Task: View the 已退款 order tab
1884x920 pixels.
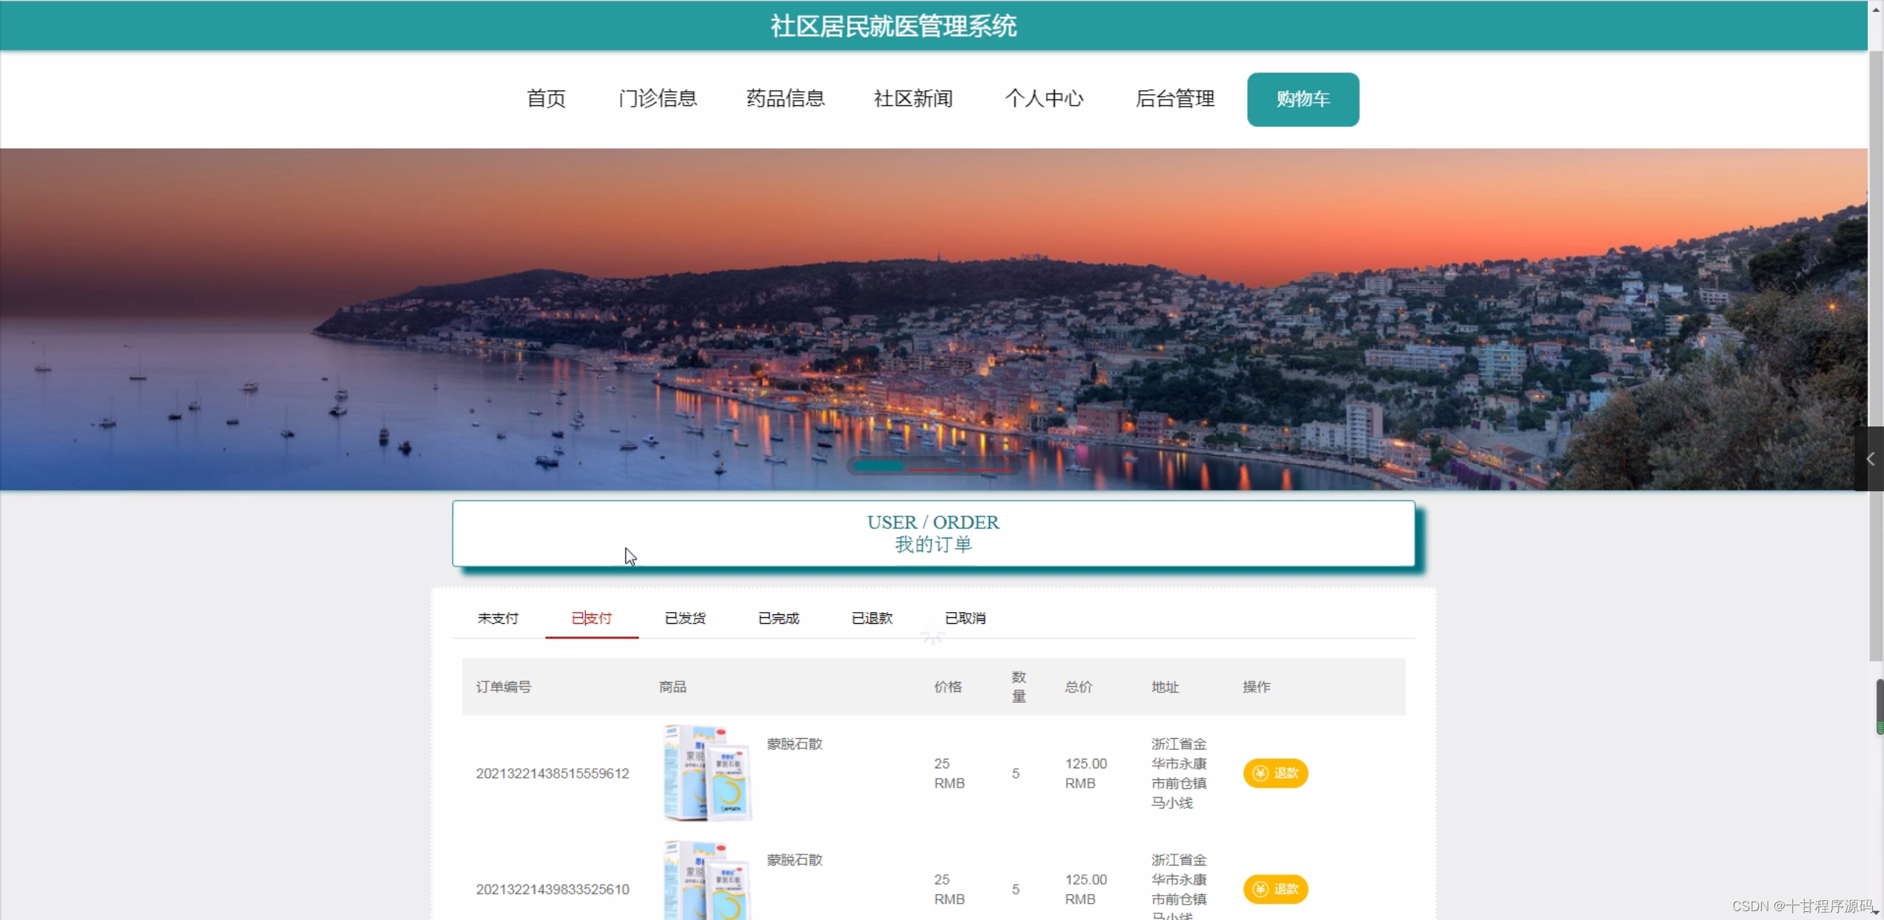Action: pyautogui.click(x=871, y=619)
